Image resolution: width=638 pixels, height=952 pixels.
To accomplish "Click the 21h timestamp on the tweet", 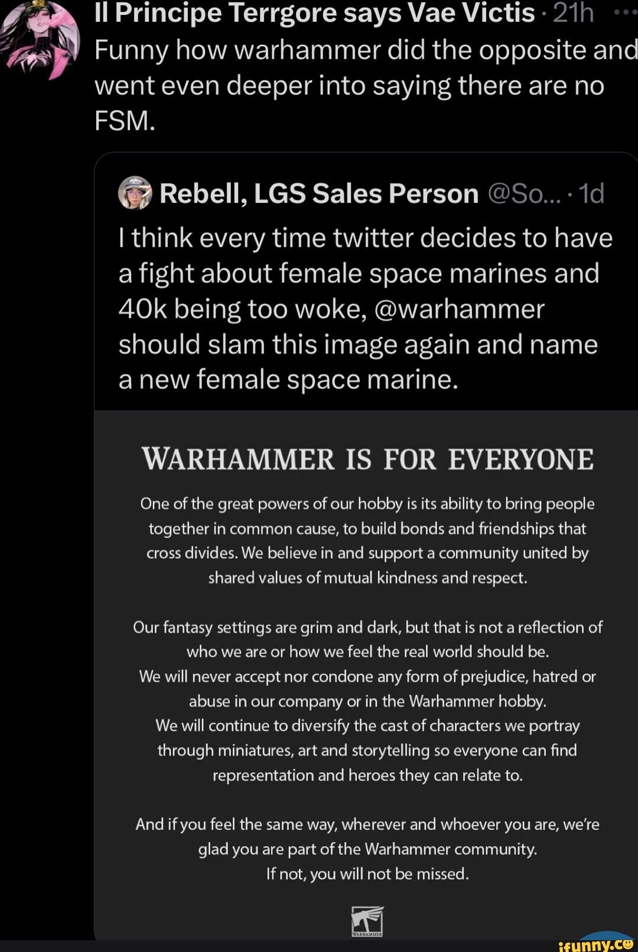I will [x=573, y=13].
